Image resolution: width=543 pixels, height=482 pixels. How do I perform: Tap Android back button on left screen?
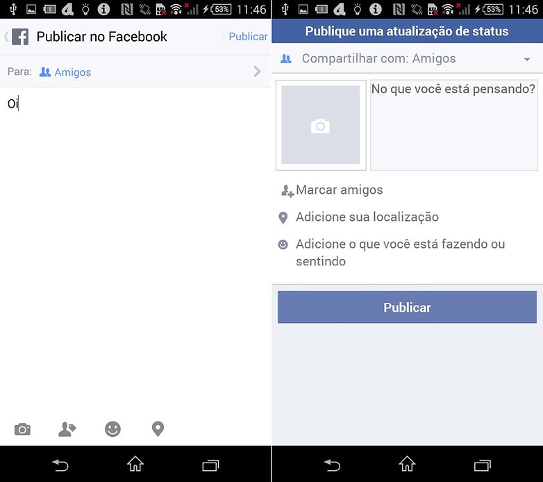pos(60,465)
